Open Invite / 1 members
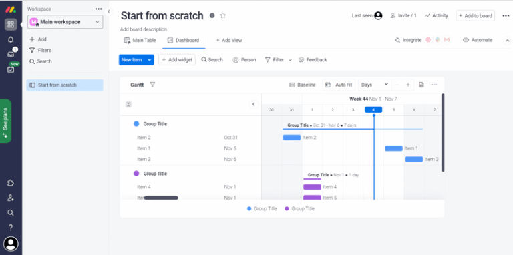Screen dimensions: 513x255 403,15
